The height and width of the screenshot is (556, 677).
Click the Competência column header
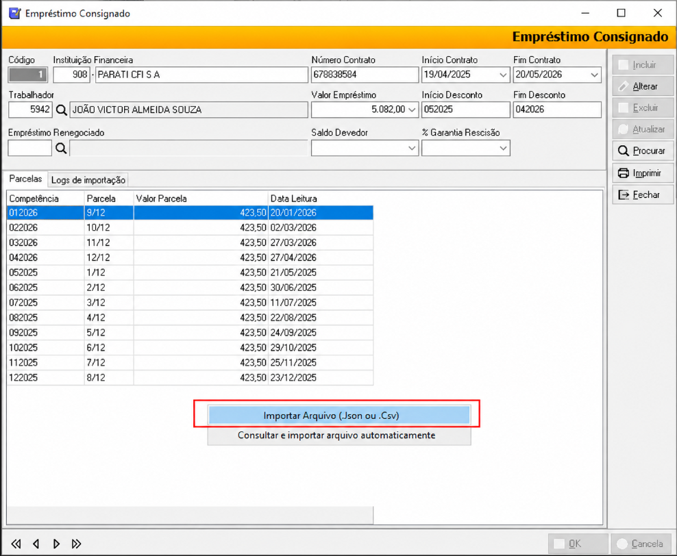45,199
